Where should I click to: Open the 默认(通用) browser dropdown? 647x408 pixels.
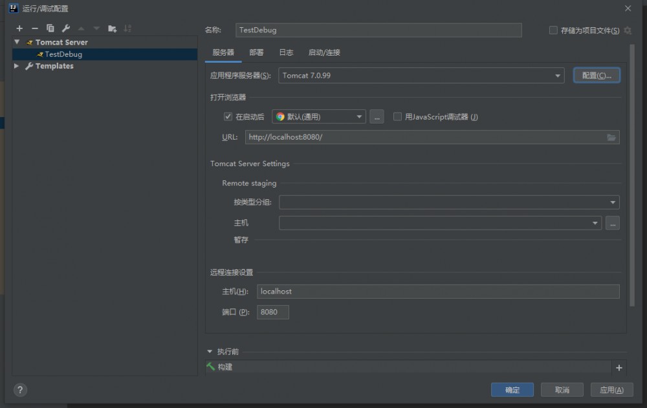pyautogui.click(x=319, y=117)
